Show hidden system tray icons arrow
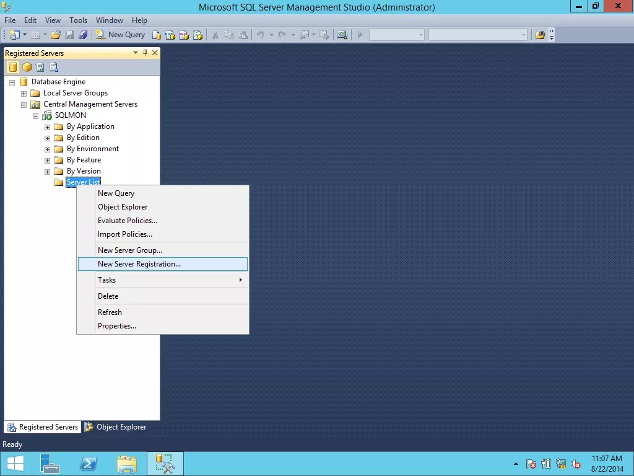 516,464
